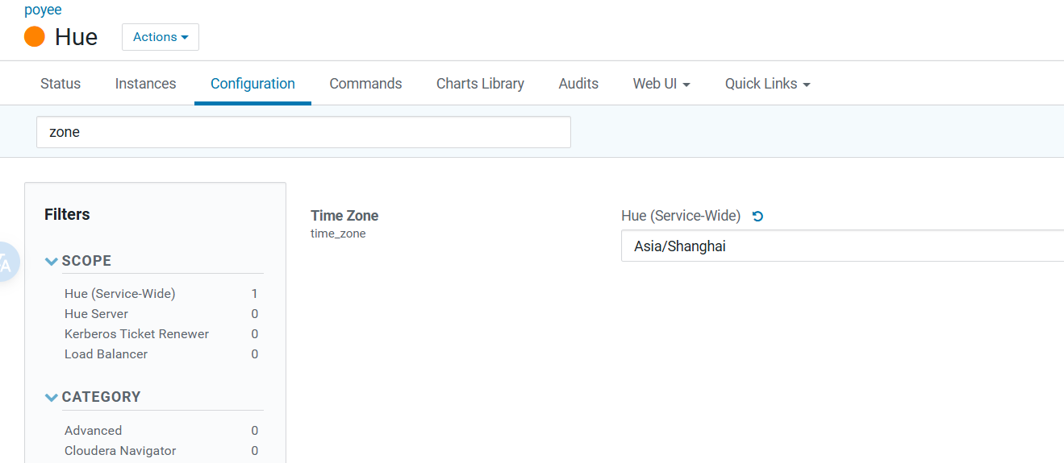Select the Configuration tab

(252, 84)
